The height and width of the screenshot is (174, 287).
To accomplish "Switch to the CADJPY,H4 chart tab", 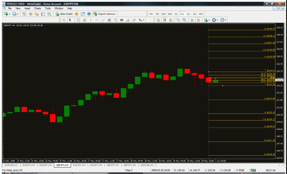I will coord(96,165).
